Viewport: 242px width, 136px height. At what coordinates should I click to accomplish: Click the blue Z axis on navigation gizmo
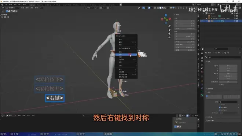coord(166,15)
